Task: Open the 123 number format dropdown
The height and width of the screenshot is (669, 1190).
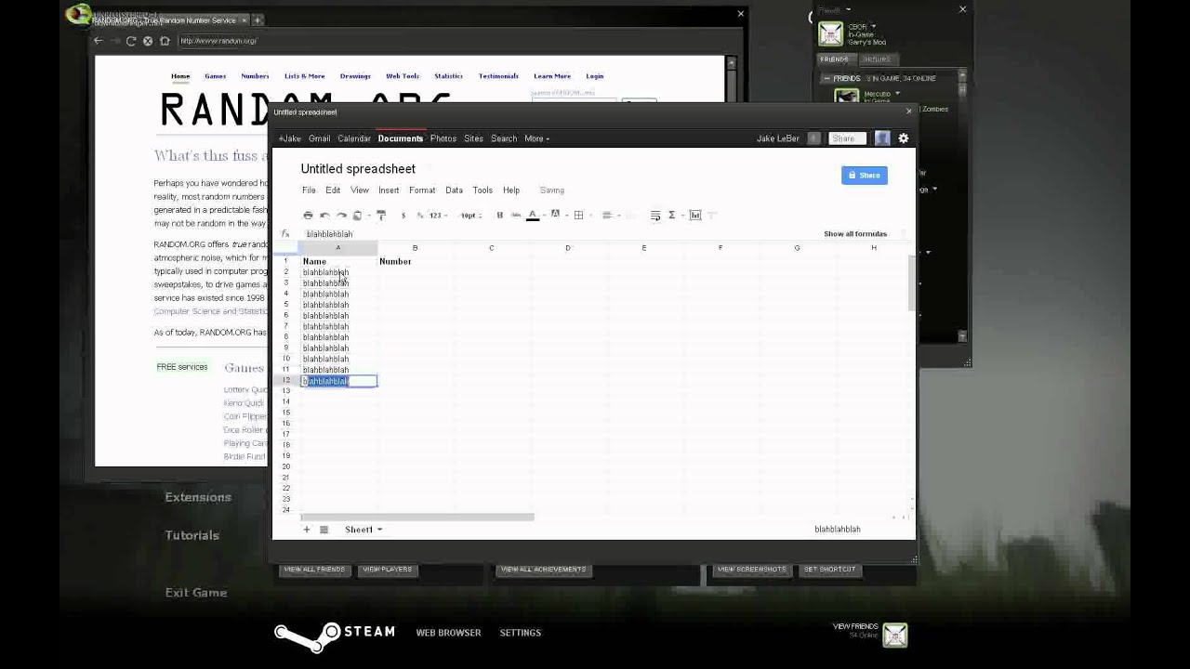Action: pos(437,216)
